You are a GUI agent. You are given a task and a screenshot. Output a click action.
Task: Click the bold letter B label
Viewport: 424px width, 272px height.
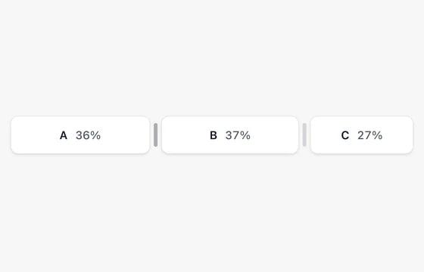[x=214, y=135]
